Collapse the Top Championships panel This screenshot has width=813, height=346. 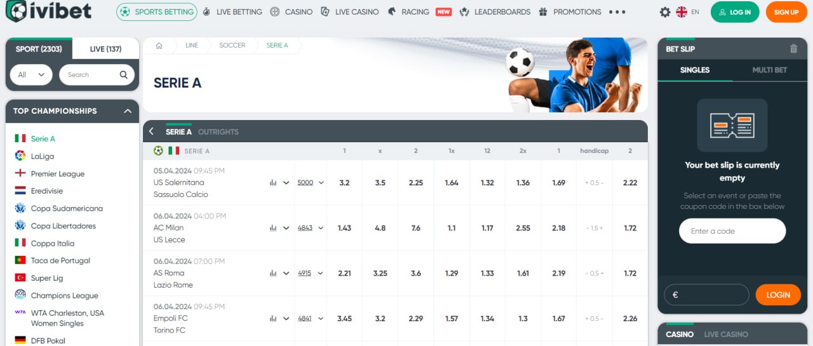[128, 111]
